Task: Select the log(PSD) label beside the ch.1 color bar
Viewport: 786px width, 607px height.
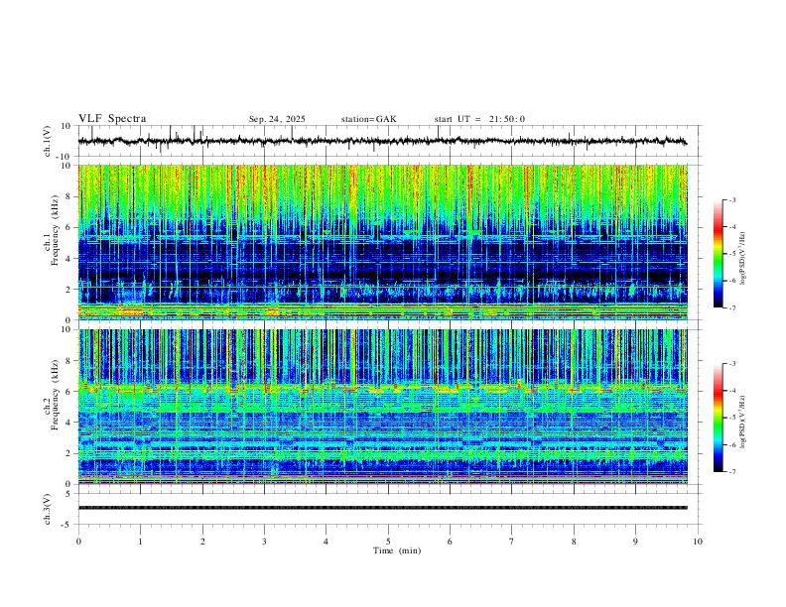Action: point(743,259)
